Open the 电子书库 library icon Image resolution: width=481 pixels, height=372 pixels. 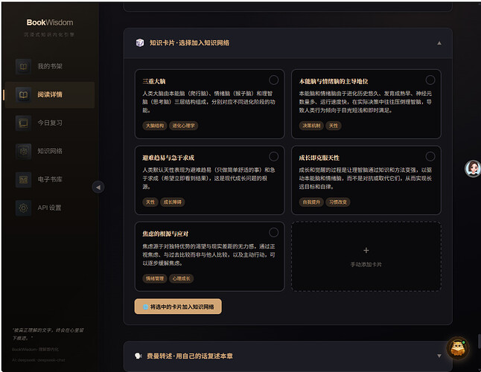click(x=23, y=179)
